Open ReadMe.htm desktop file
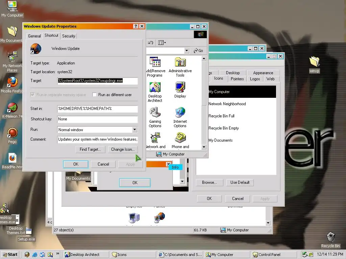Image resolution: width=346 pixels, height=259 pixels. (12, 161)
